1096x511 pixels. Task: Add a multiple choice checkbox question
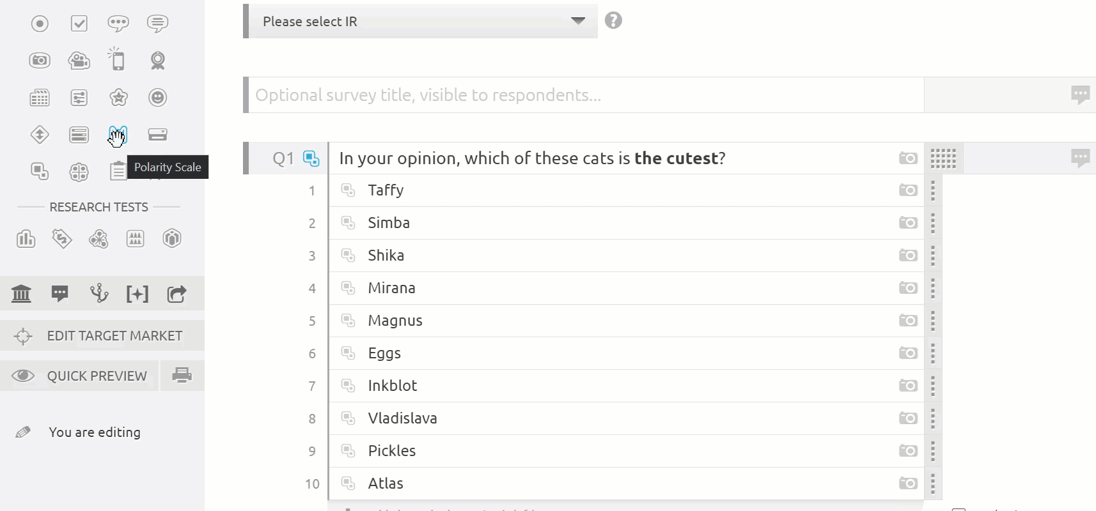79,24
